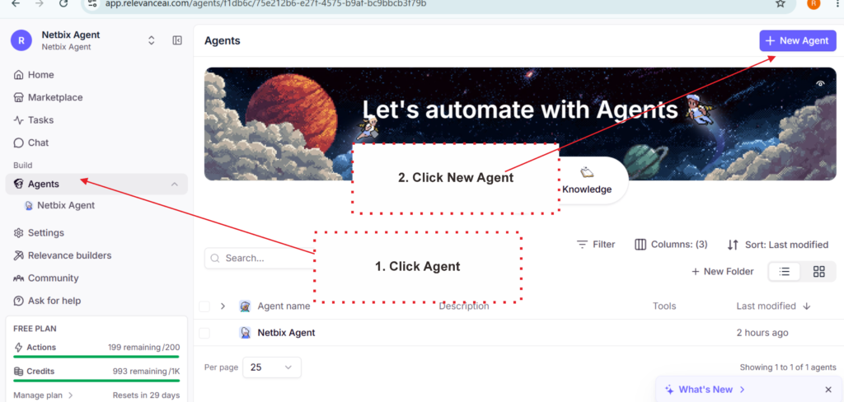Click the Actions usage progress bar
The image size is (844, 402).
[x=96, y=356]
